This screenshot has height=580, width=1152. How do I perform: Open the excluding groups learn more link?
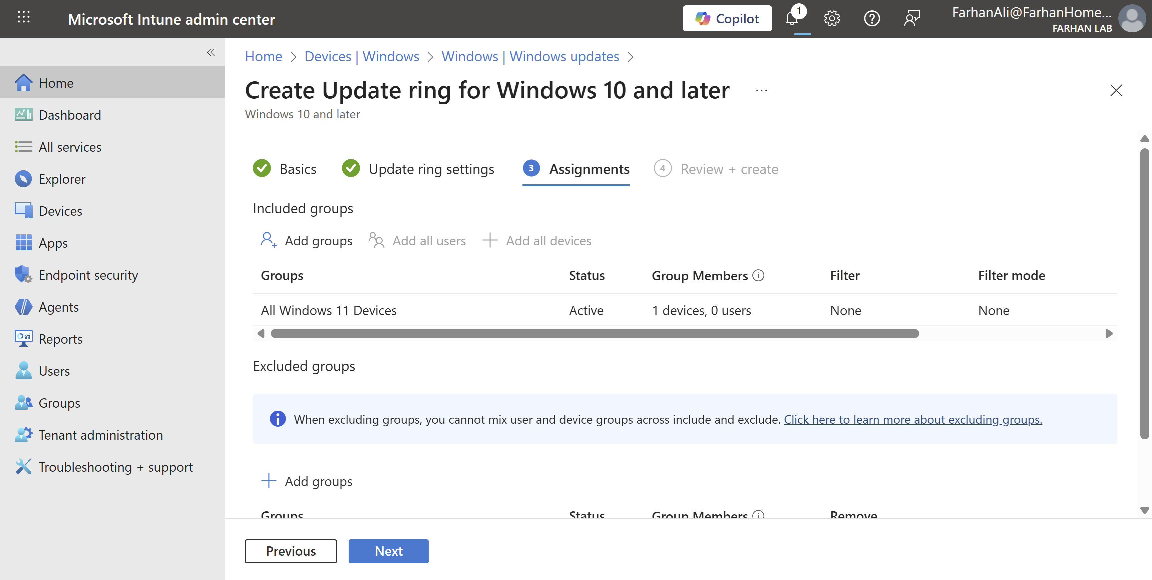click(913, 419)
